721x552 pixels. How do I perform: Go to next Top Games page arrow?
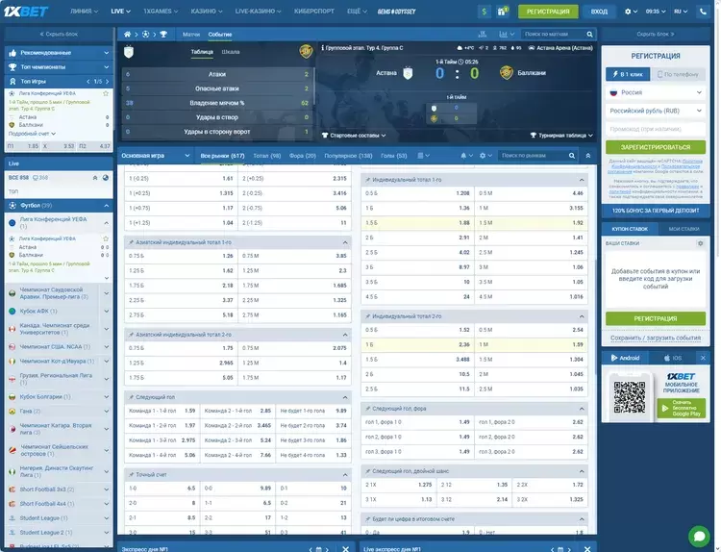(107, 82)
